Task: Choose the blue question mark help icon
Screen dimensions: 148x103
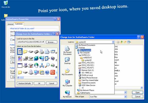Action: [47, 72]
